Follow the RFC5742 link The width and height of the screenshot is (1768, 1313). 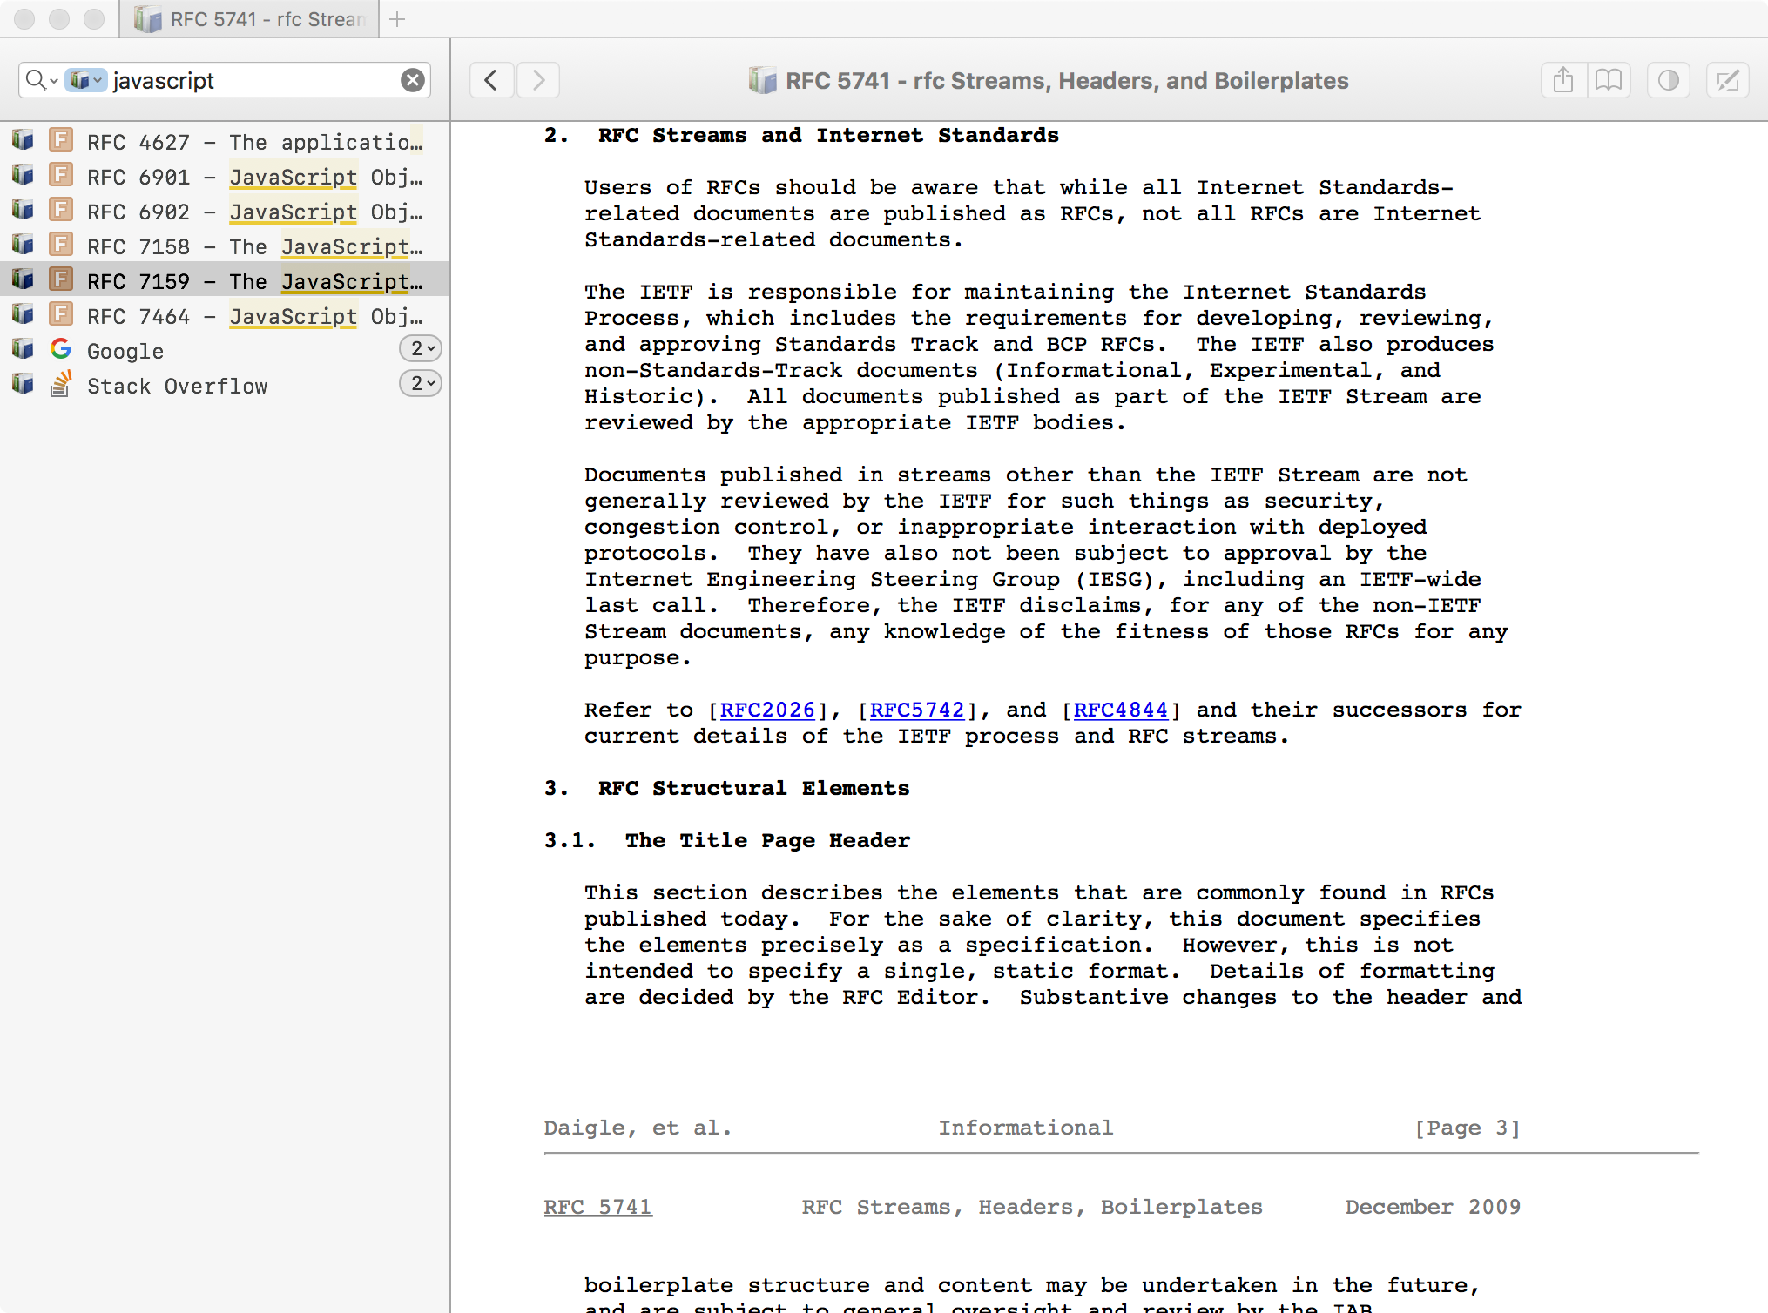point(916,710)
